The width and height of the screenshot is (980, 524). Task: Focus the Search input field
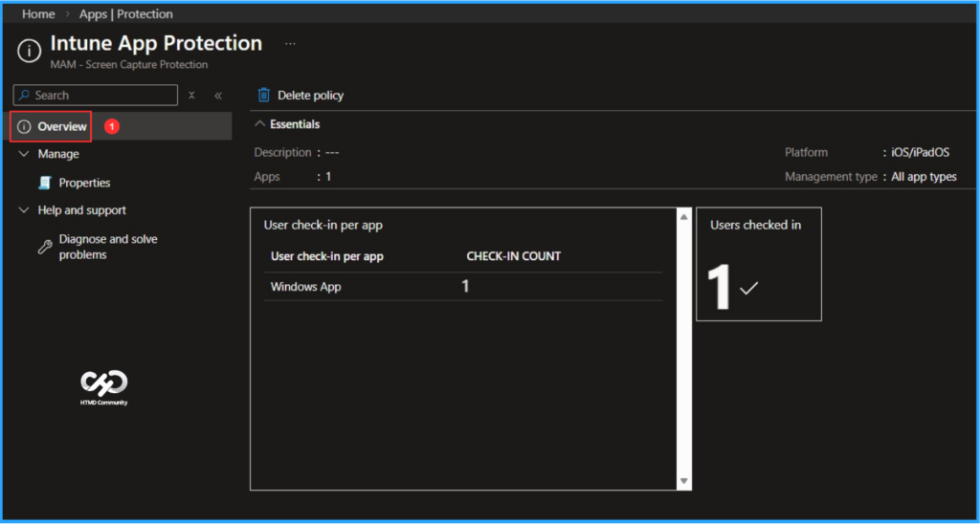96,95
